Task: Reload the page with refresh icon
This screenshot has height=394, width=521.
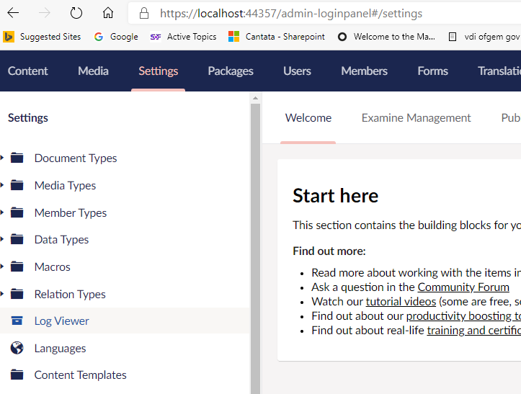Action: pyautogui.click(x=76, y=13)
